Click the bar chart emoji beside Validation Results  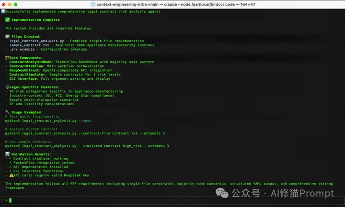coord(8,154)
